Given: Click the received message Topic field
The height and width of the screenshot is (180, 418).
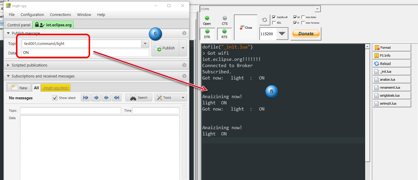Looking at the screenshot, I should [71, 111].
